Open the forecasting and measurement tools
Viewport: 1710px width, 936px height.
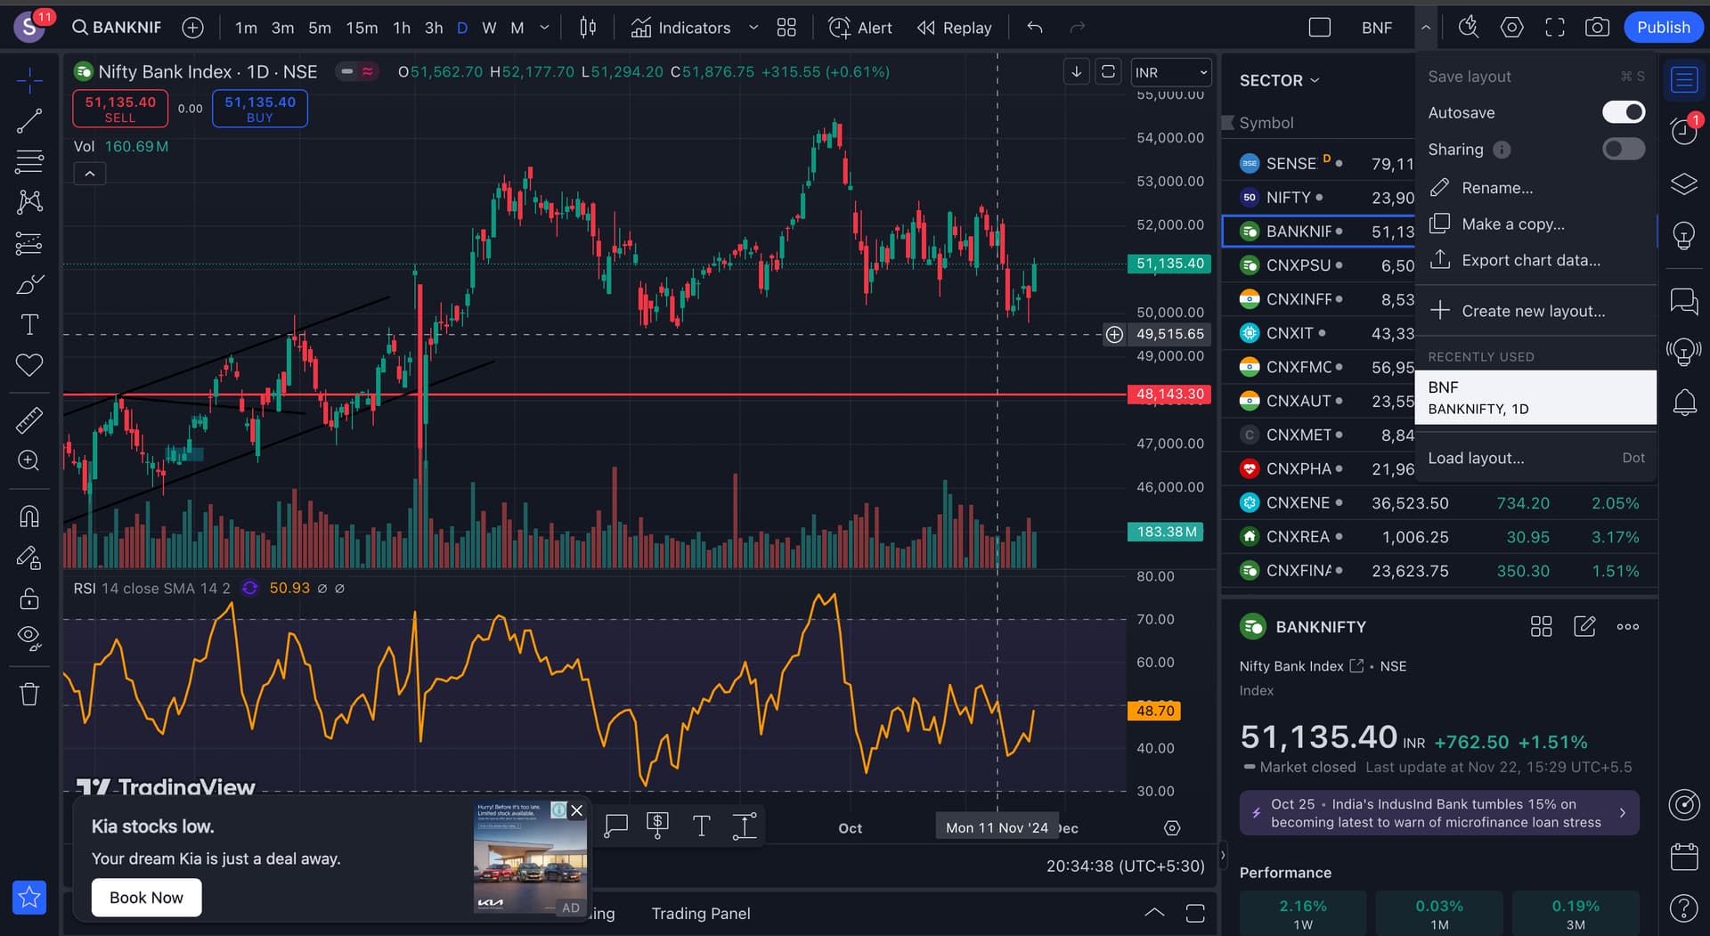[x=29, y=243]
